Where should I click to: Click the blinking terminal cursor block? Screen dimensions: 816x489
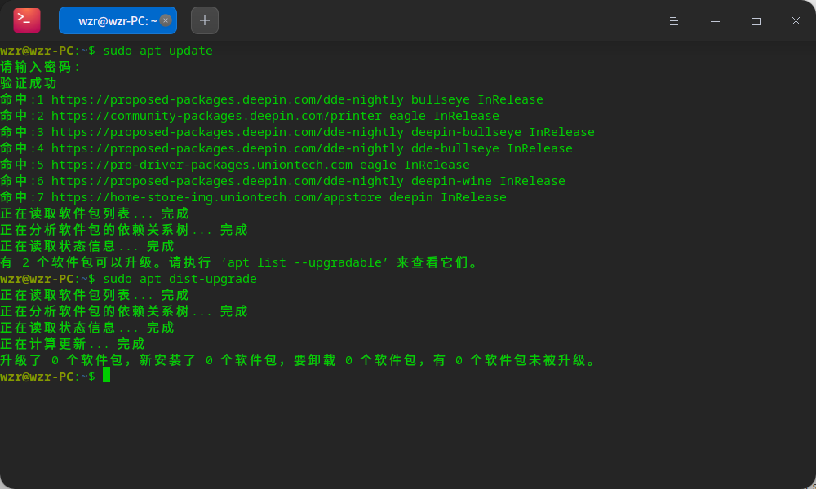(107, 376)
